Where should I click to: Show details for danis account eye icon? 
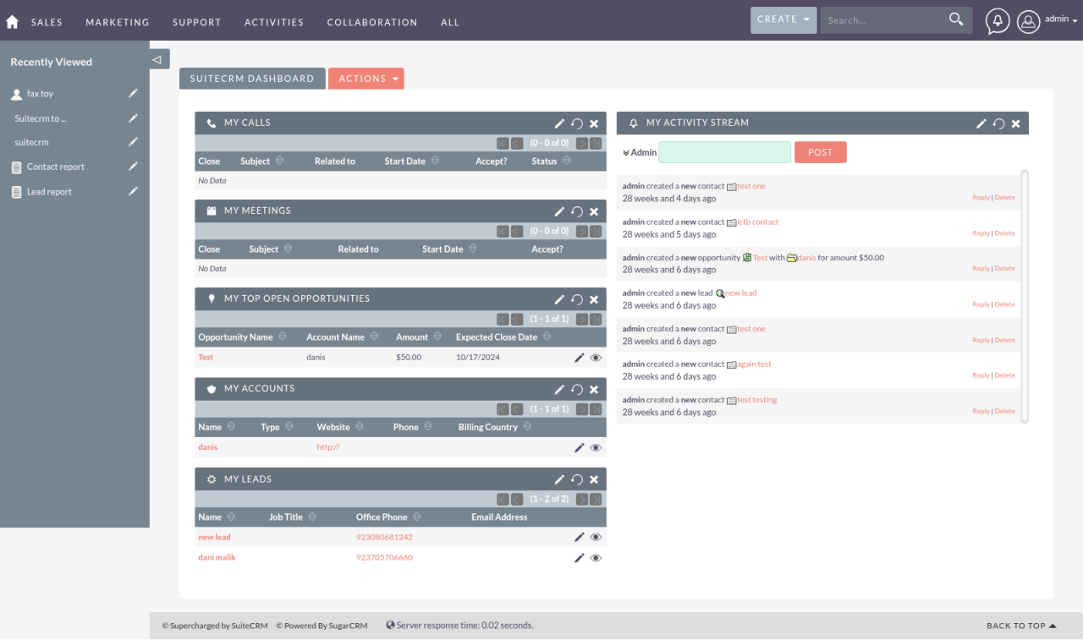pyautogui.click(x=596, y=448)
